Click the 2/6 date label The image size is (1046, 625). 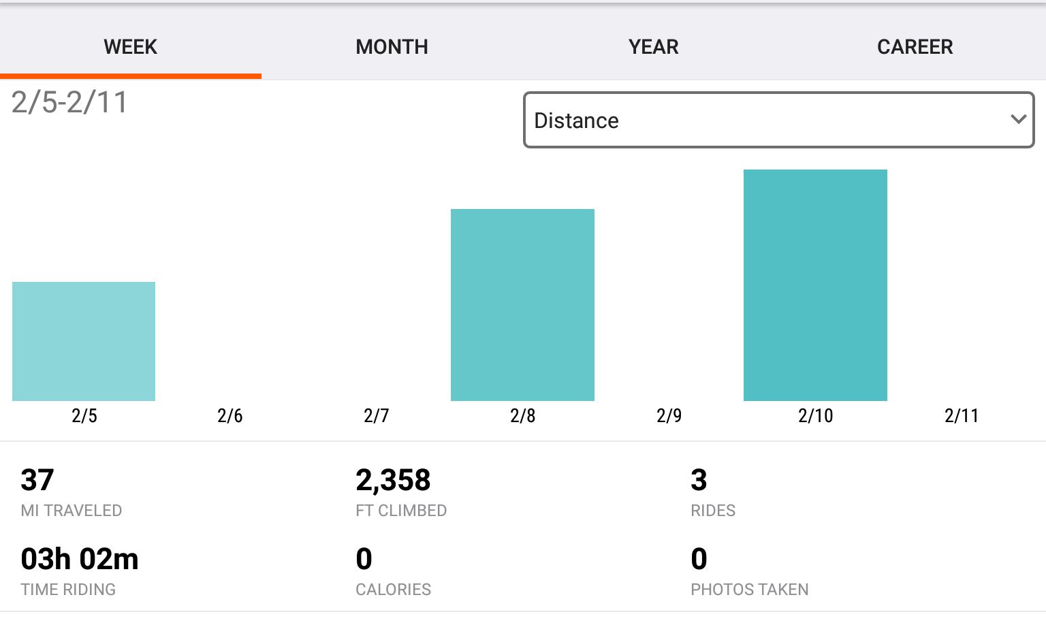click(230, 415)
